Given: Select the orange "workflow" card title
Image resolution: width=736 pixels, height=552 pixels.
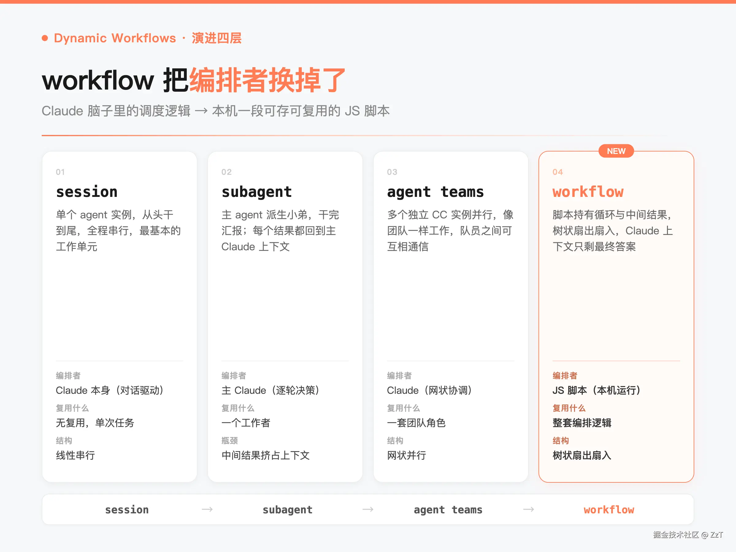Looking at the screenshot, I should [x=588, y=192].
